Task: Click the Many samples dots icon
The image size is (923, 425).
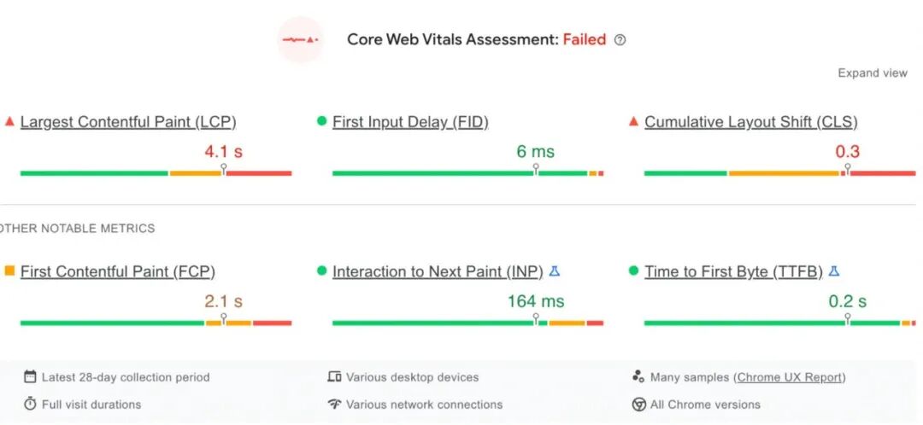Action: click(x=638, y=377)
